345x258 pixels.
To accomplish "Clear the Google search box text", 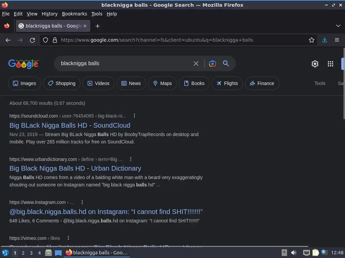I will [x=196, y=63].
